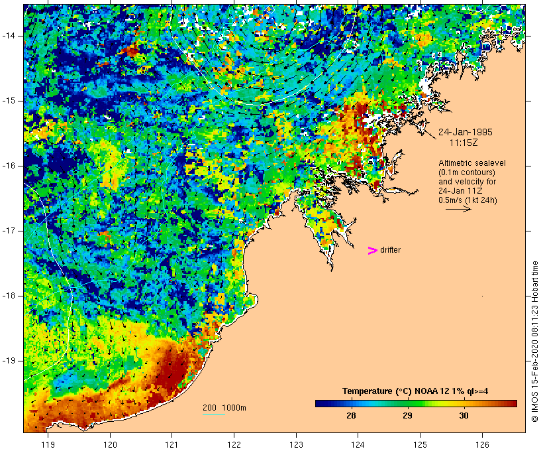
Task: Click the '30' color bar label
Action: 464,416
